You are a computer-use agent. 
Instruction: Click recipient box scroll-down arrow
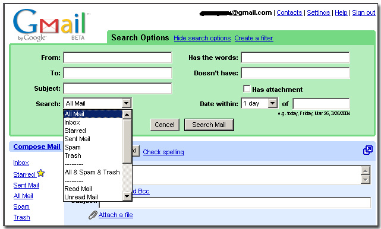pyautogui.click(x=366, y=180)
